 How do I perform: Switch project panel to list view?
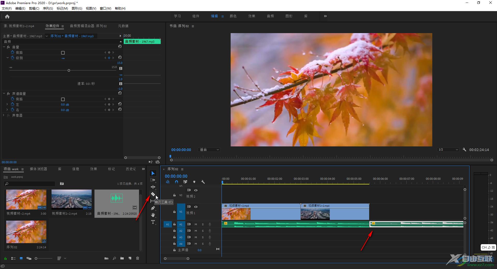[13, 258]
